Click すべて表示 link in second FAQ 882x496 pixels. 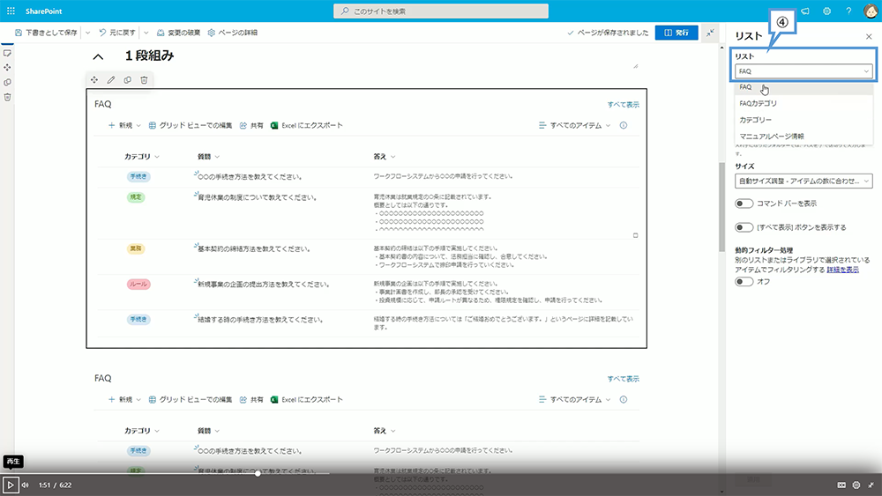(624, 379)
